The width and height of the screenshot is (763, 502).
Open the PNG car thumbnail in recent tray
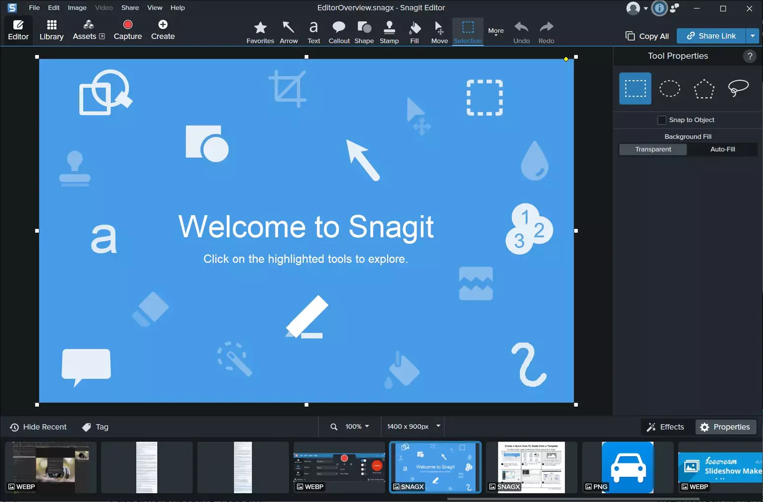[x=627, y=467]
